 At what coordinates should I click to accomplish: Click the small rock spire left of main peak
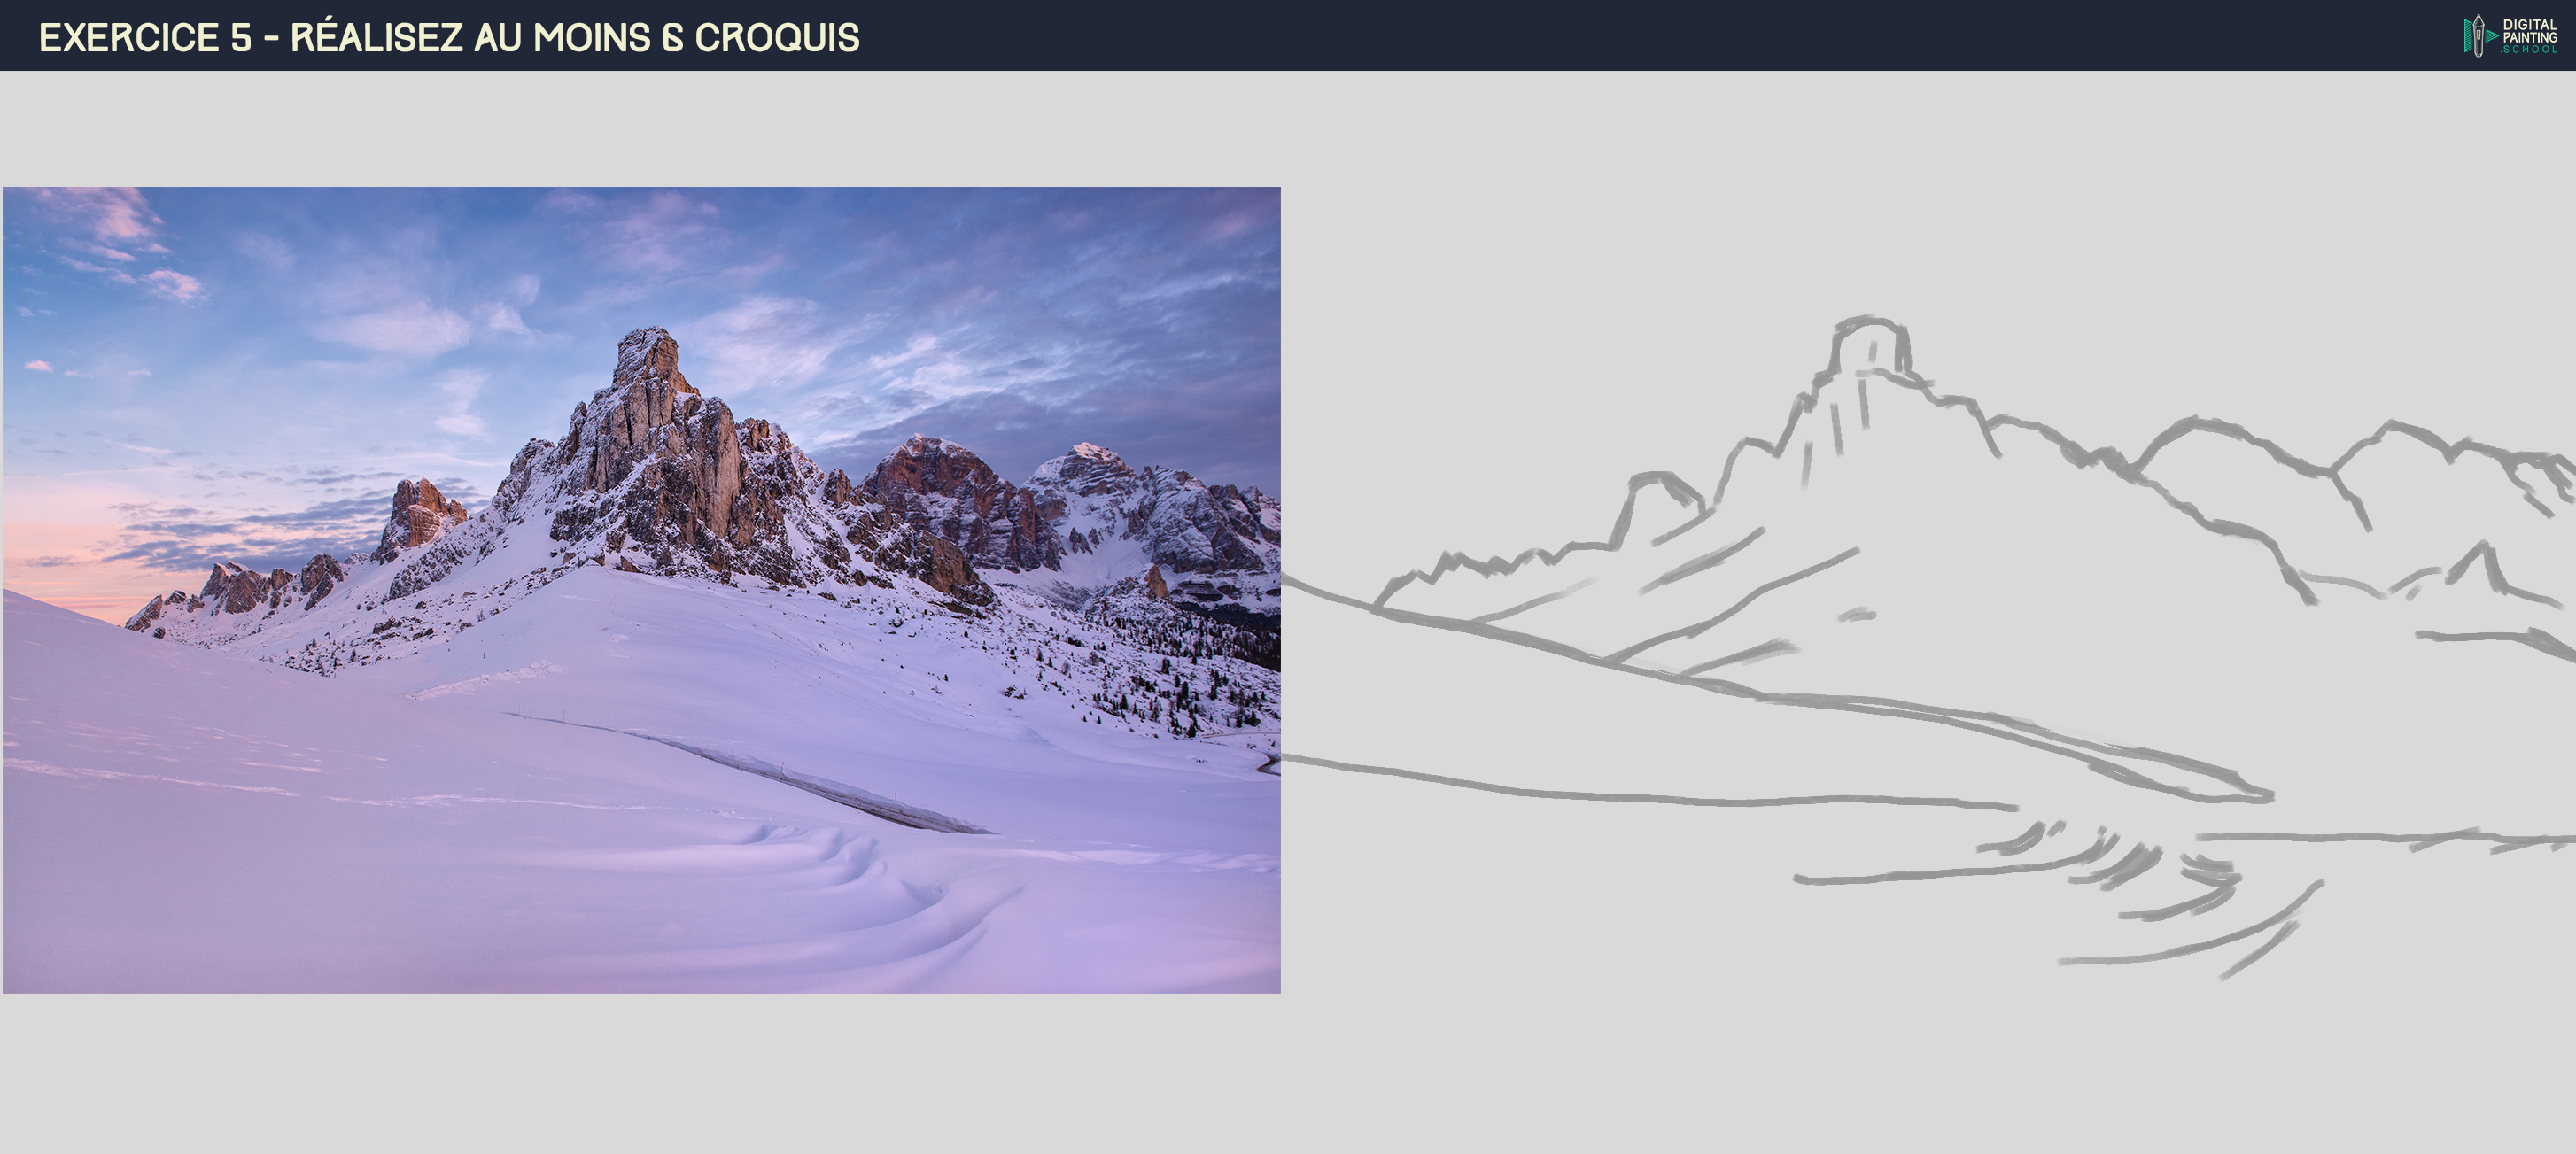[418, 515]
